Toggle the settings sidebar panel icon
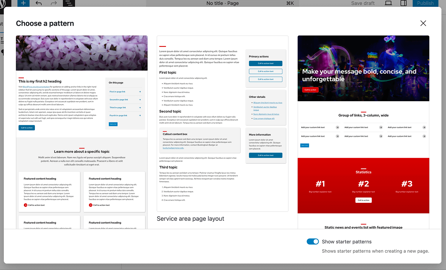 point(404,3)
